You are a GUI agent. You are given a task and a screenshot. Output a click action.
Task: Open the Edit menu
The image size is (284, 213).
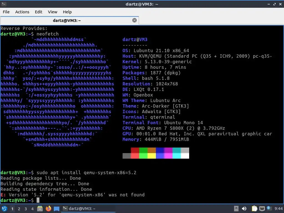coord(38,12)
